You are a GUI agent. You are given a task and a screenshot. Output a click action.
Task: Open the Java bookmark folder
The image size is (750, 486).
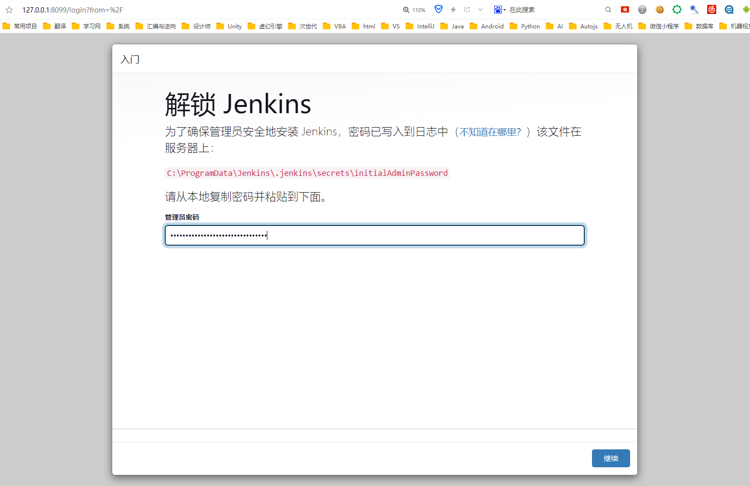[x=452, y=26]
